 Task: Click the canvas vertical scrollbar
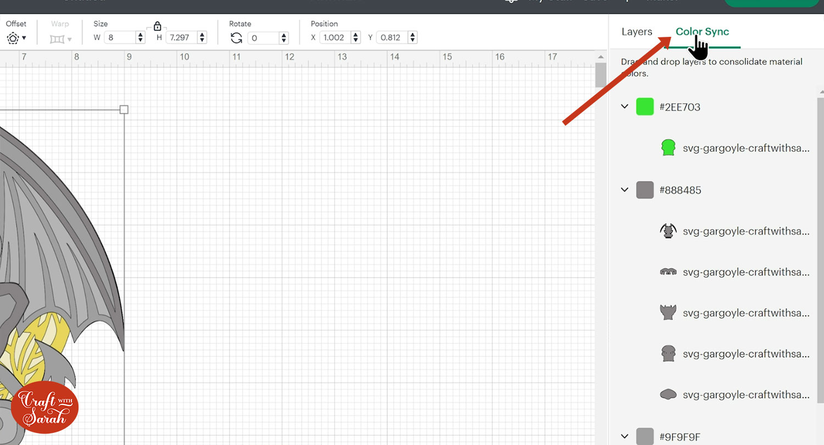(601, 74)
